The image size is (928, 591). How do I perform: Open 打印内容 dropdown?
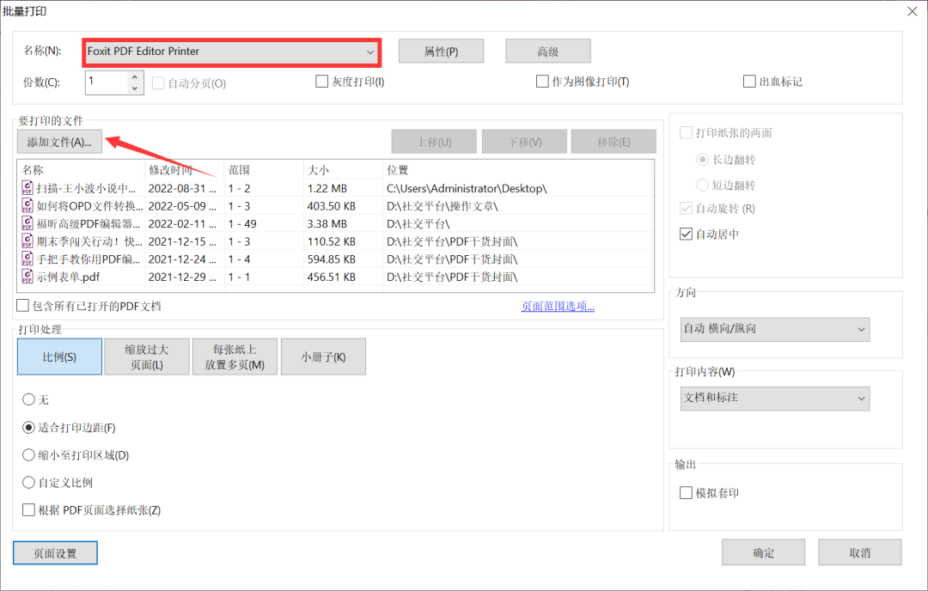775,398
